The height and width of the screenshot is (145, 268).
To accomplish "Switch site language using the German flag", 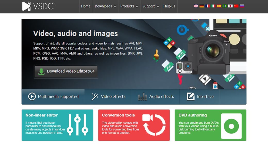I will [x=202, y=6].
